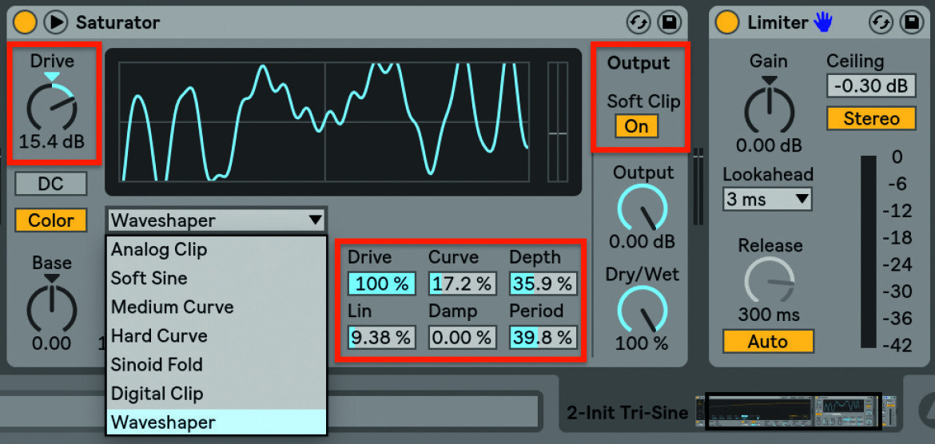Choose Soft Sine from the list
The image size is (935, 444).
(x=217, y=279)
